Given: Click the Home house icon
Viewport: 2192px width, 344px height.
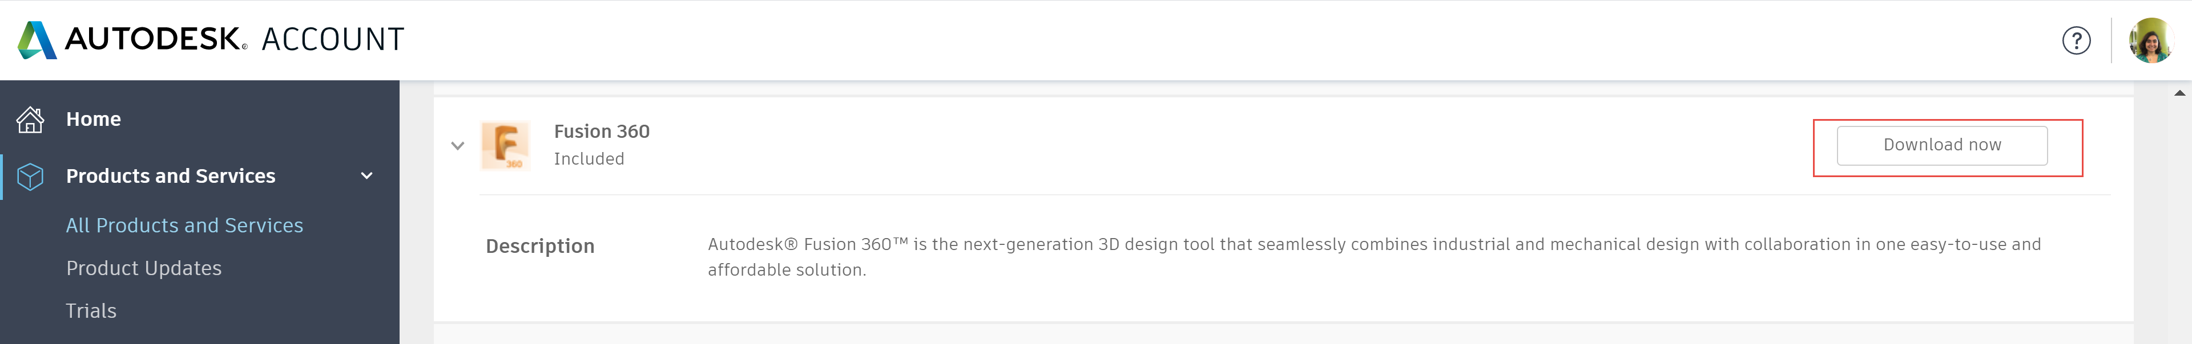Looking at the screenshot, I should pyautogui.click(x=31, y=120).
